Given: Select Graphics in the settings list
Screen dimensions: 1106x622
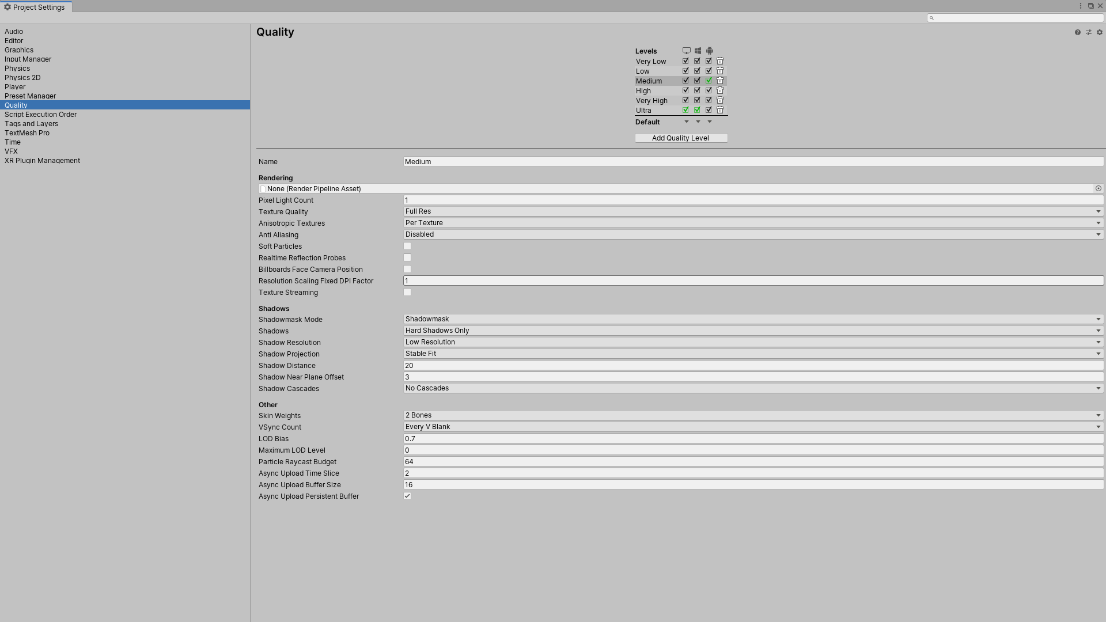Looking at the screenshot, I should (x=19, y=50).
